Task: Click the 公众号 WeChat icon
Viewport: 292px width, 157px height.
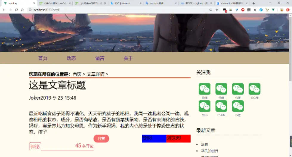Action: [x=254, y=89]
